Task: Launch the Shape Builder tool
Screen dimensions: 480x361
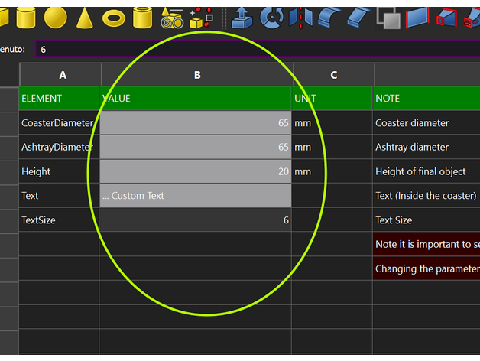Action: click(201, 16)
